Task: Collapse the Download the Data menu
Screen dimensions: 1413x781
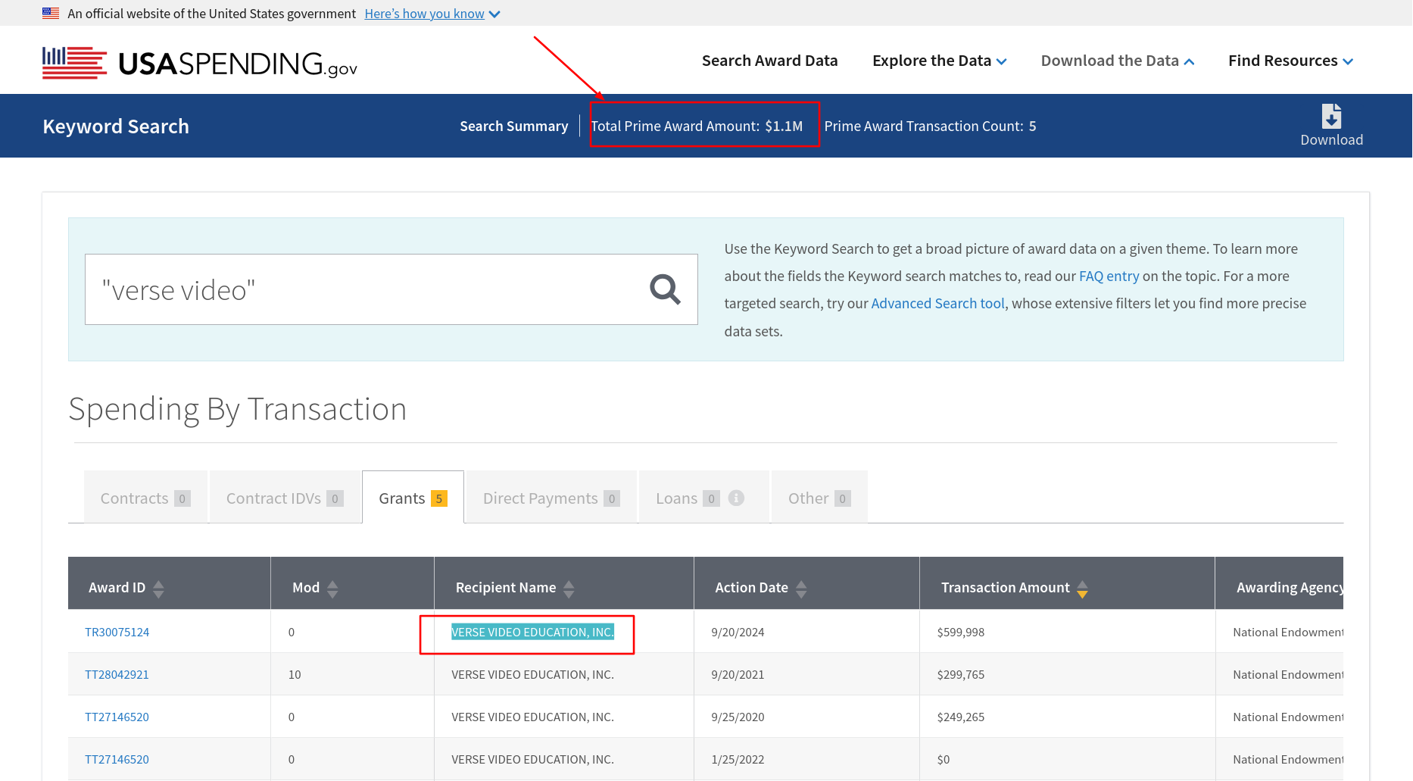Action: click(1117, 61)
